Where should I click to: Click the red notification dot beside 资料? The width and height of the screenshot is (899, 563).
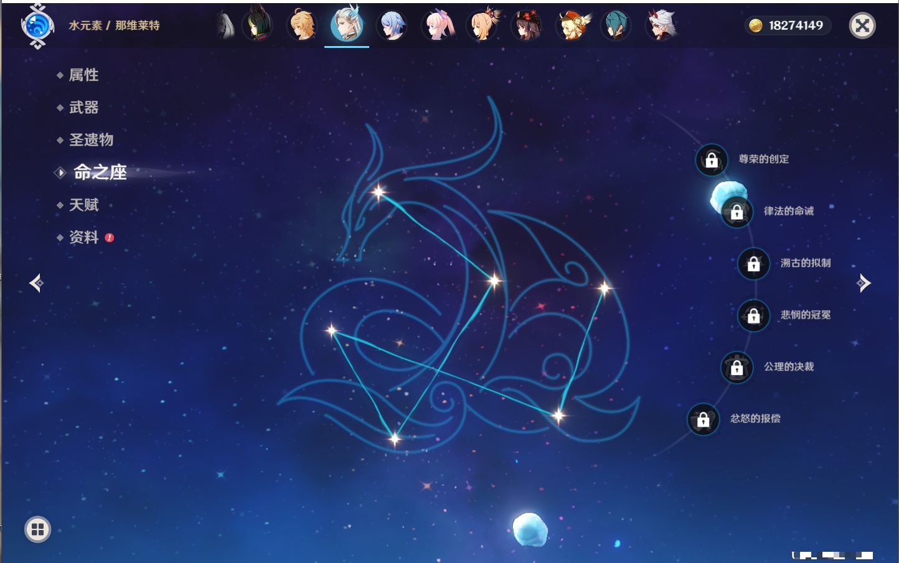[x=110, y=238]
